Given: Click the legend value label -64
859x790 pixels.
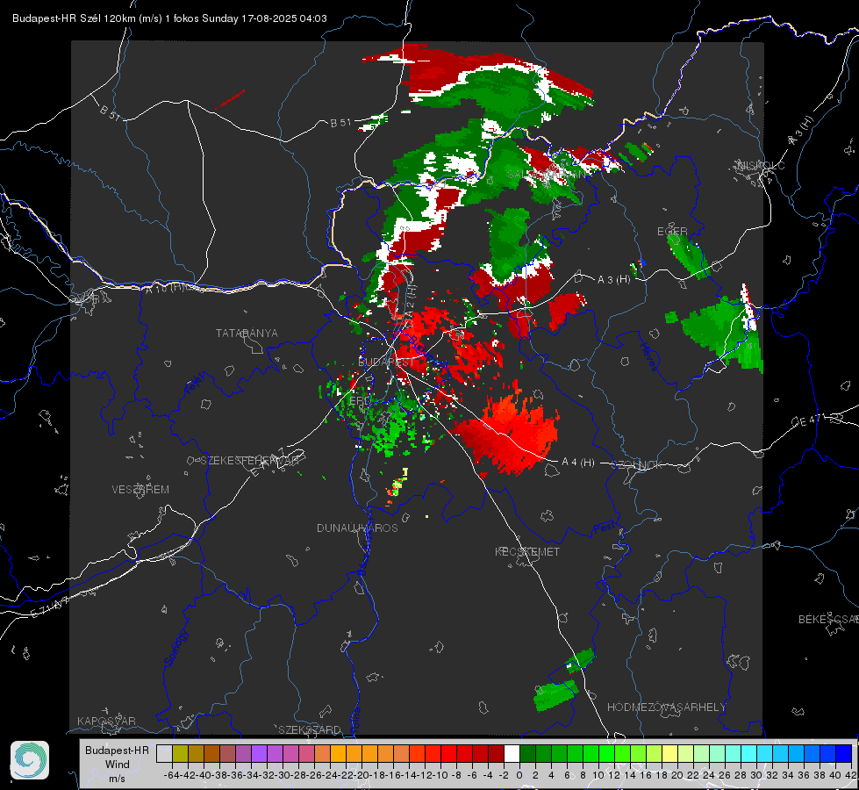Looking at the screenshot, I should [x=171, y=775].
